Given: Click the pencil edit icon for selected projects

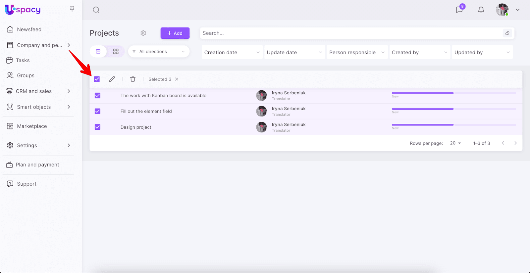Looking at the screenshot, I should coord(112,79).
